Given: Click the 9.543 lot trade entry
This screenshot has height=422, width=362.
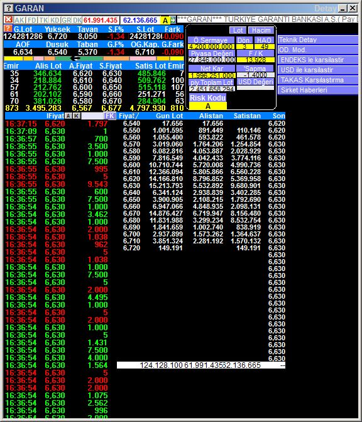Looking at the screenshot, I should [97, 184].
